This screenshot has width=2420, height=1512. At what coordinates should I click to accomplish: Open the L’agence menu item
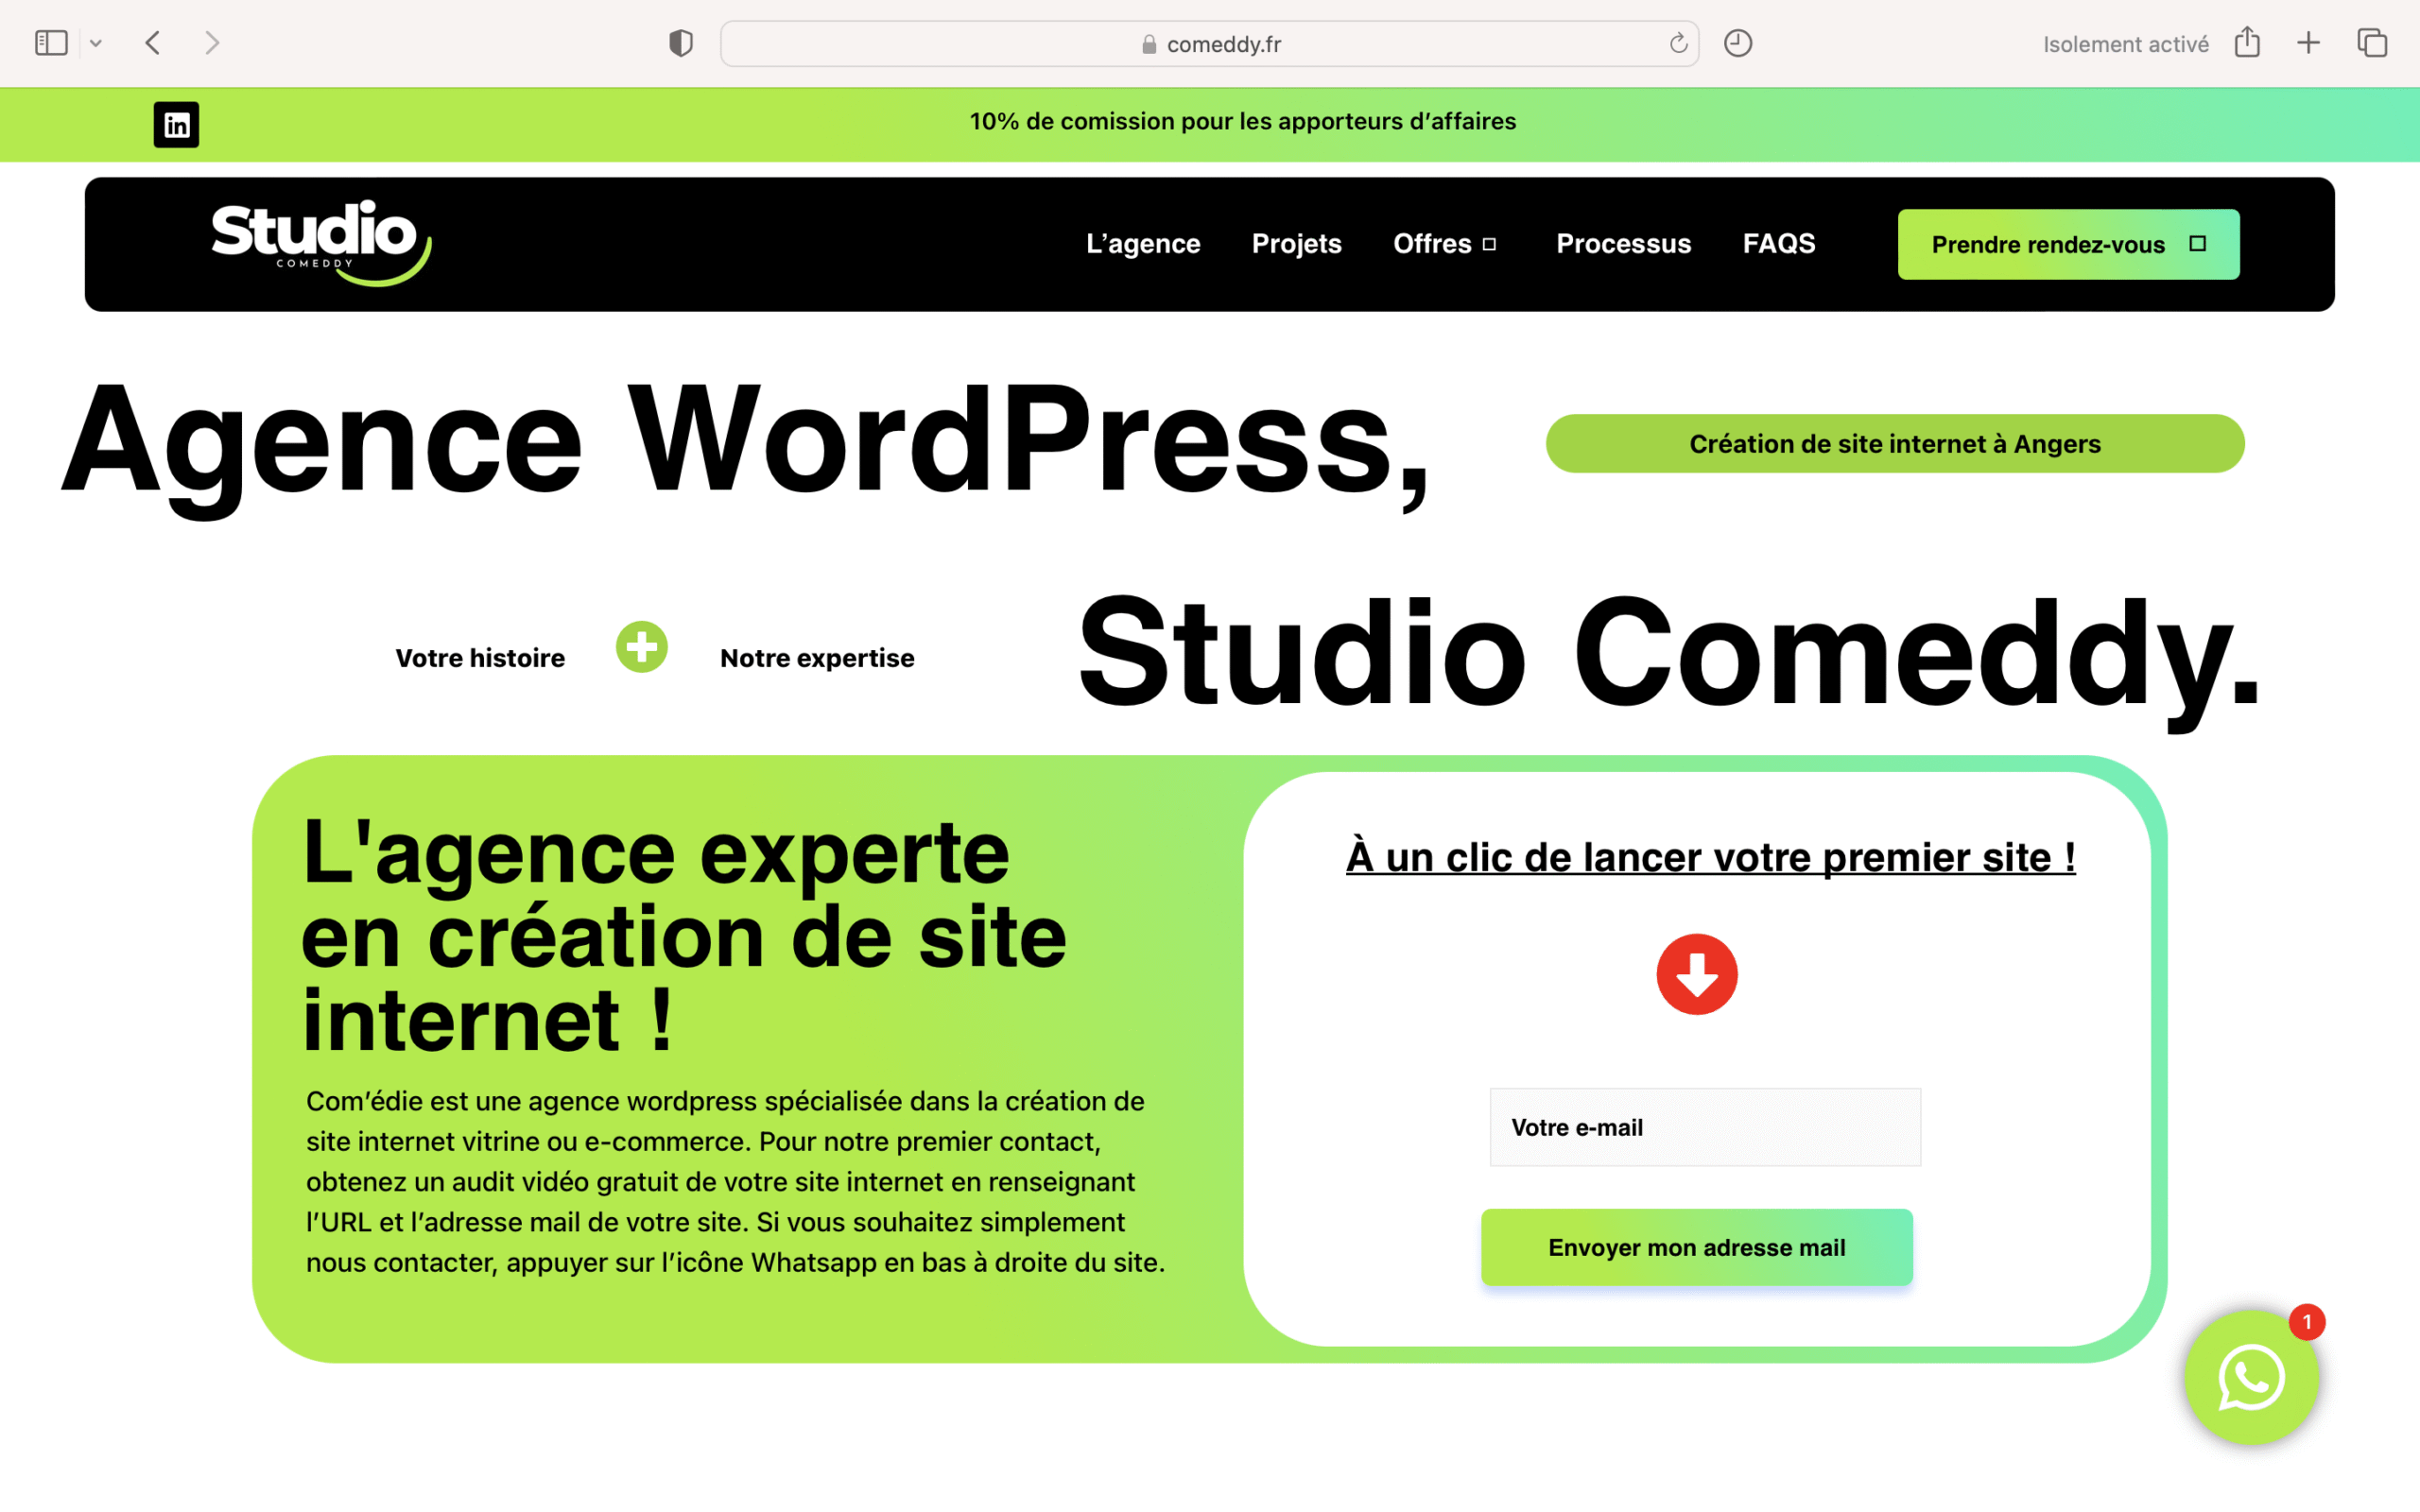pyautogui.click(x=1143, y=244)
